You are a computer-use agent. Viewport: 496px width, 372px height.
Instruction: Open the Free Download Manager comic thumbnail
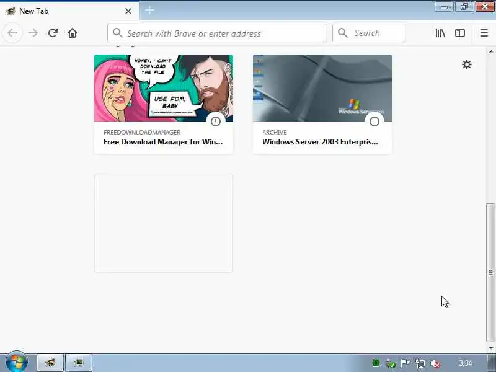[164, 88]
